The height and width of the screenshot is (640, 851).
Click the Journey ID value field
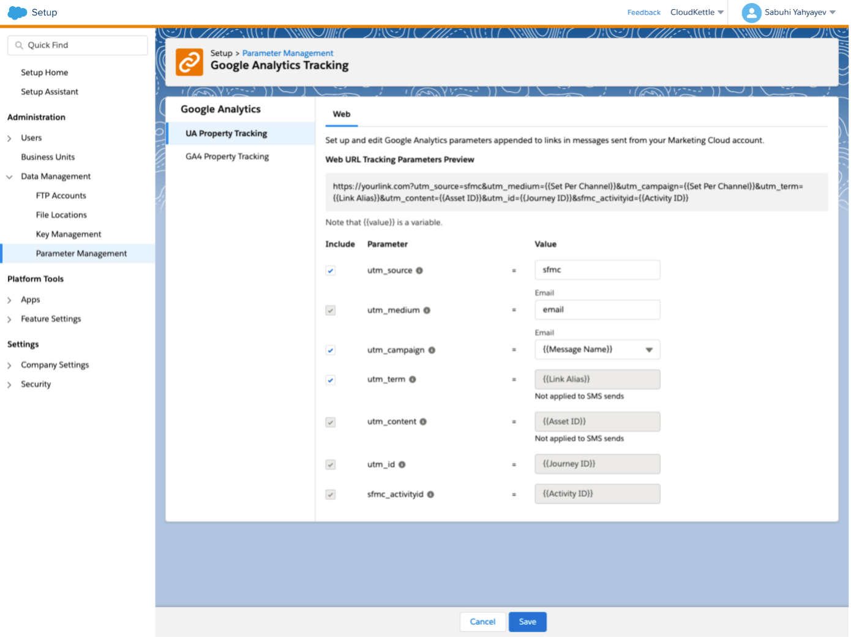(598, 464)
